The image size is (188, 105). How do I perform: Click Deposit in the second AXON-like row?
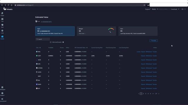[143, 72]
